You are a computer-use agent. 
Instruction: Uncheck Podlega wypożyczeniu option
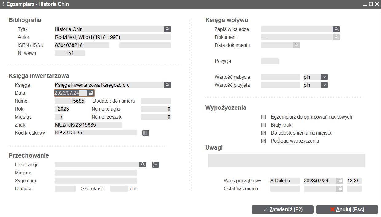pyautogui.click(x=263, y=141)
